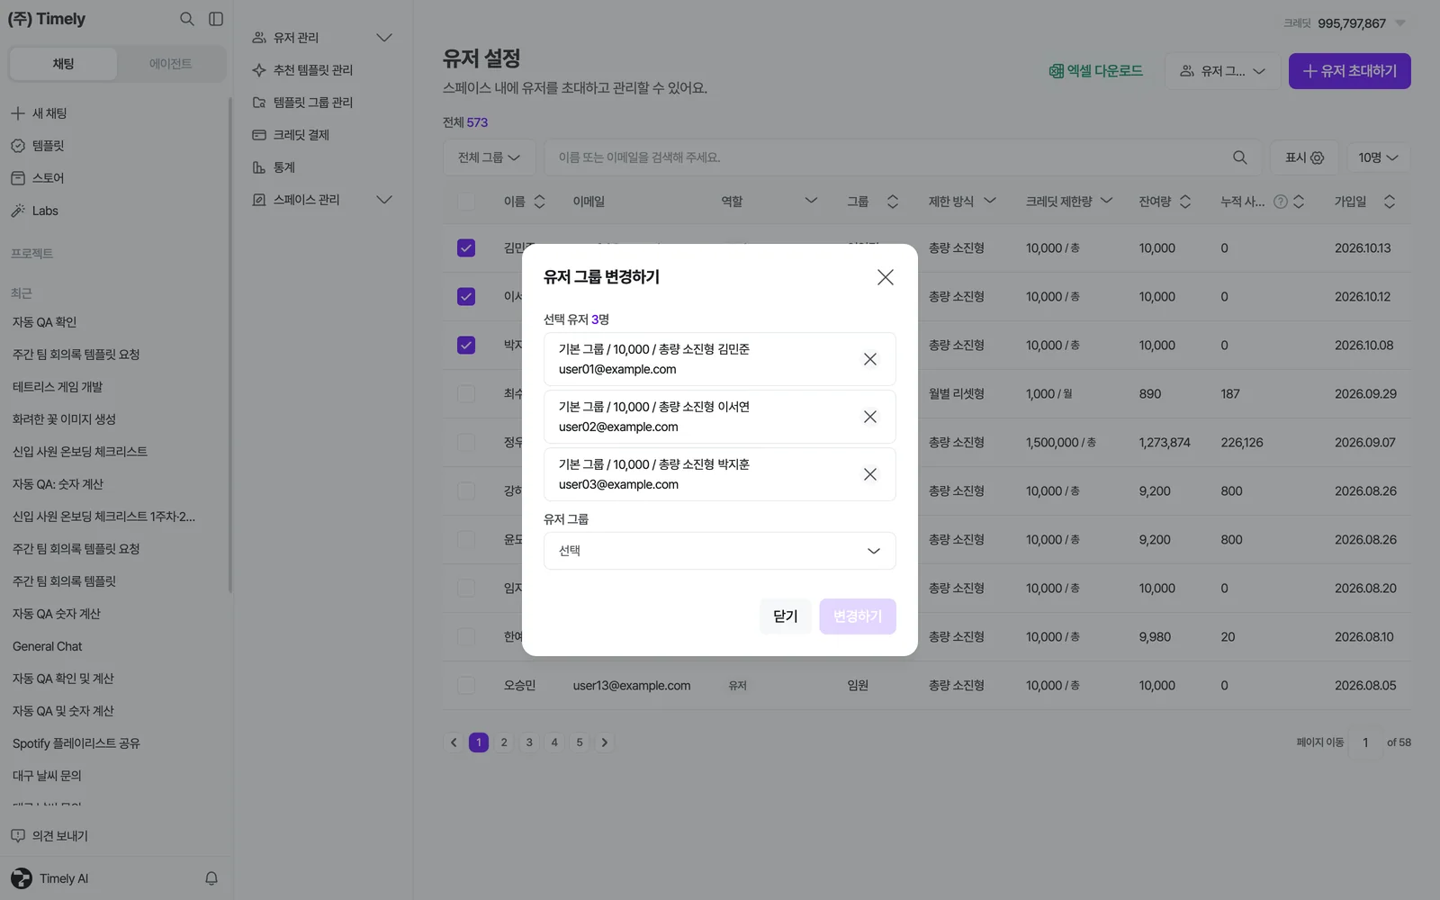The width and height of the screenshot is (1440, 900).
Task: Check the checkbox for 오승민 row
Action: [466, 686]
